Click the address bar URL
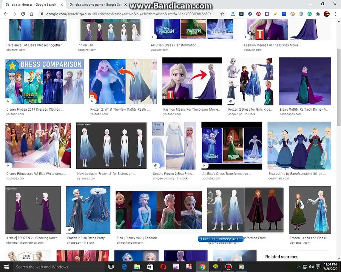341x272 pixels. [130, 14]
